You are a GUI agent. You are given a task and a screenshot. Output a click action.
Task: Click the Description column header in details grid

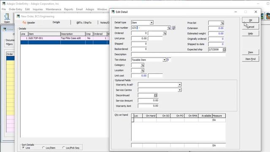pyautogui.click(x=73, y=34)
